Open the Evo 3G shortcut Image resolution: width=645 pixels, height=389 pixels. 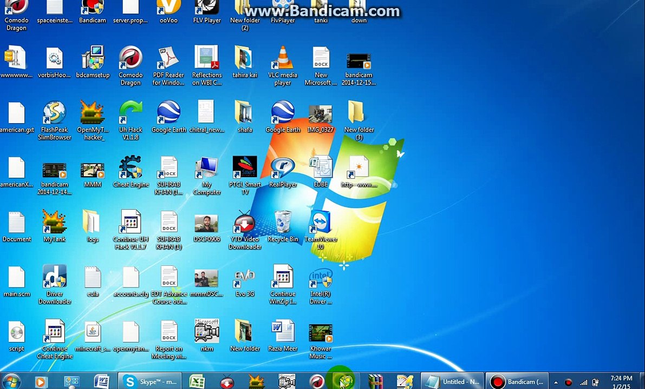pos(245,281)
